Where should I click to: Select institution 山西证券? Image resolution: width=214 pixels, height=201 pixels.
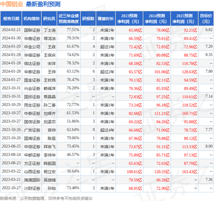coord(32,172)
